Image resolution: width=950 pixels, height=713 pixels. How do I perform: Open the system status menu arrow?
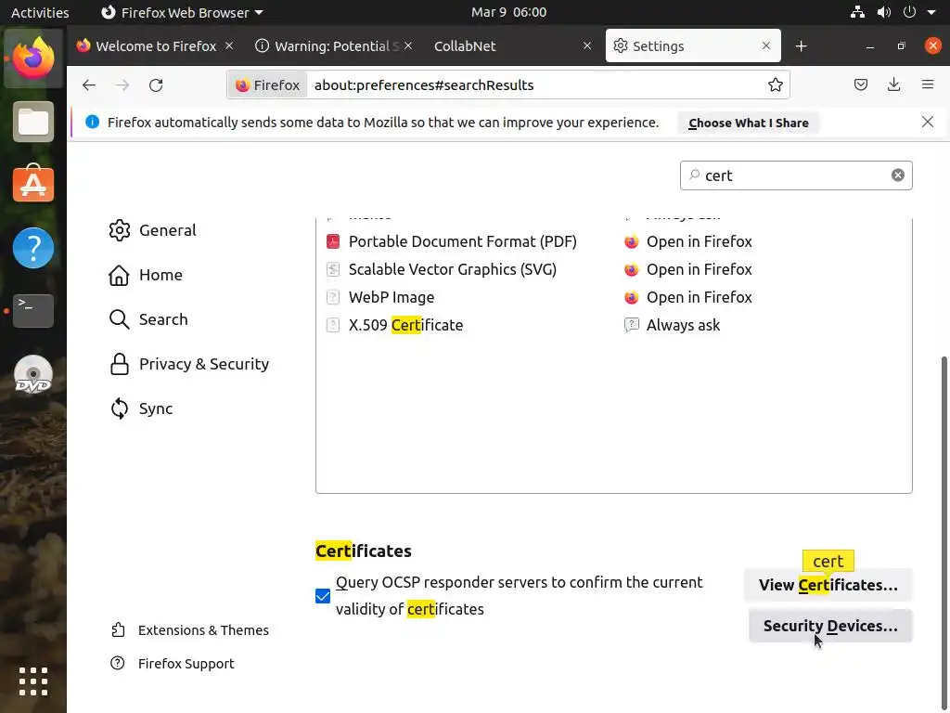(931, 13)
